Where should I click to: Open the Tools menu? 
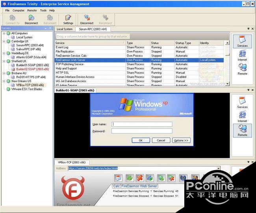click(x=43, y=11)
